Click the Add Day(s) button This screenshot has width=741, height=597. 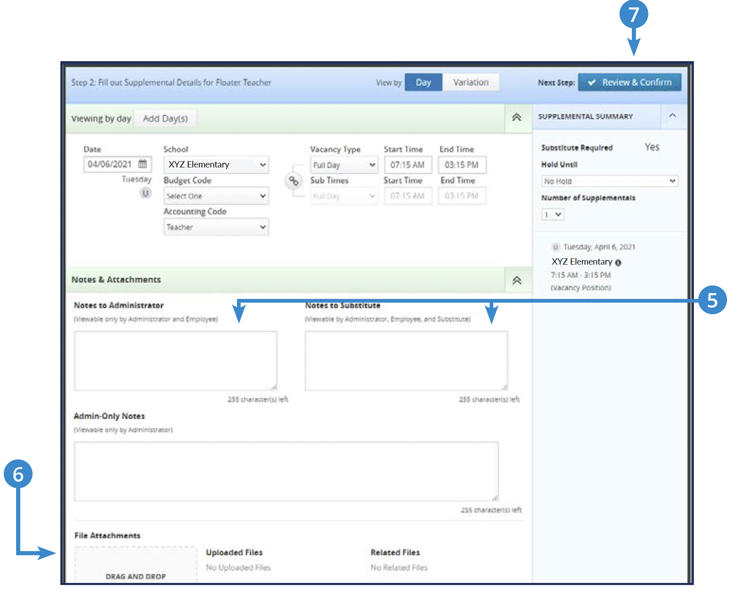tap(165, 119)
